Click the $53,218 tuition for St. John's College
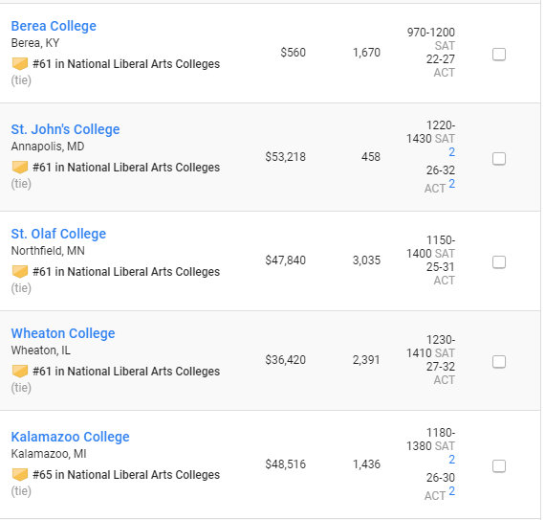 click(x=285, y=157)
